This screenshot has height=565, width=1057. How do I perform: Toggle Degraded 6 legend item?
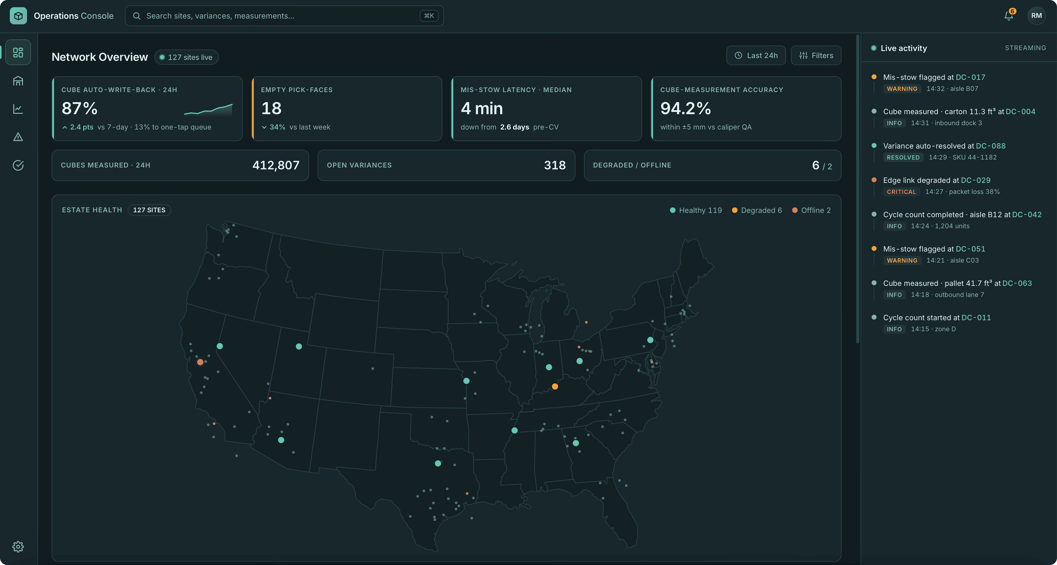pos(757,210)
